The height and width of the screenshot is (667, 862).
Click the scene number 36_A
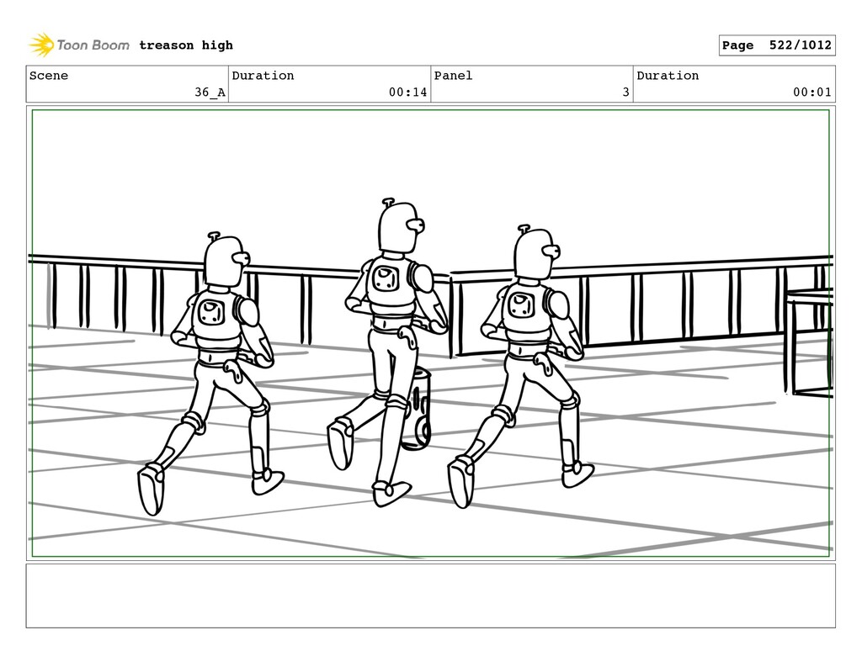210,92
